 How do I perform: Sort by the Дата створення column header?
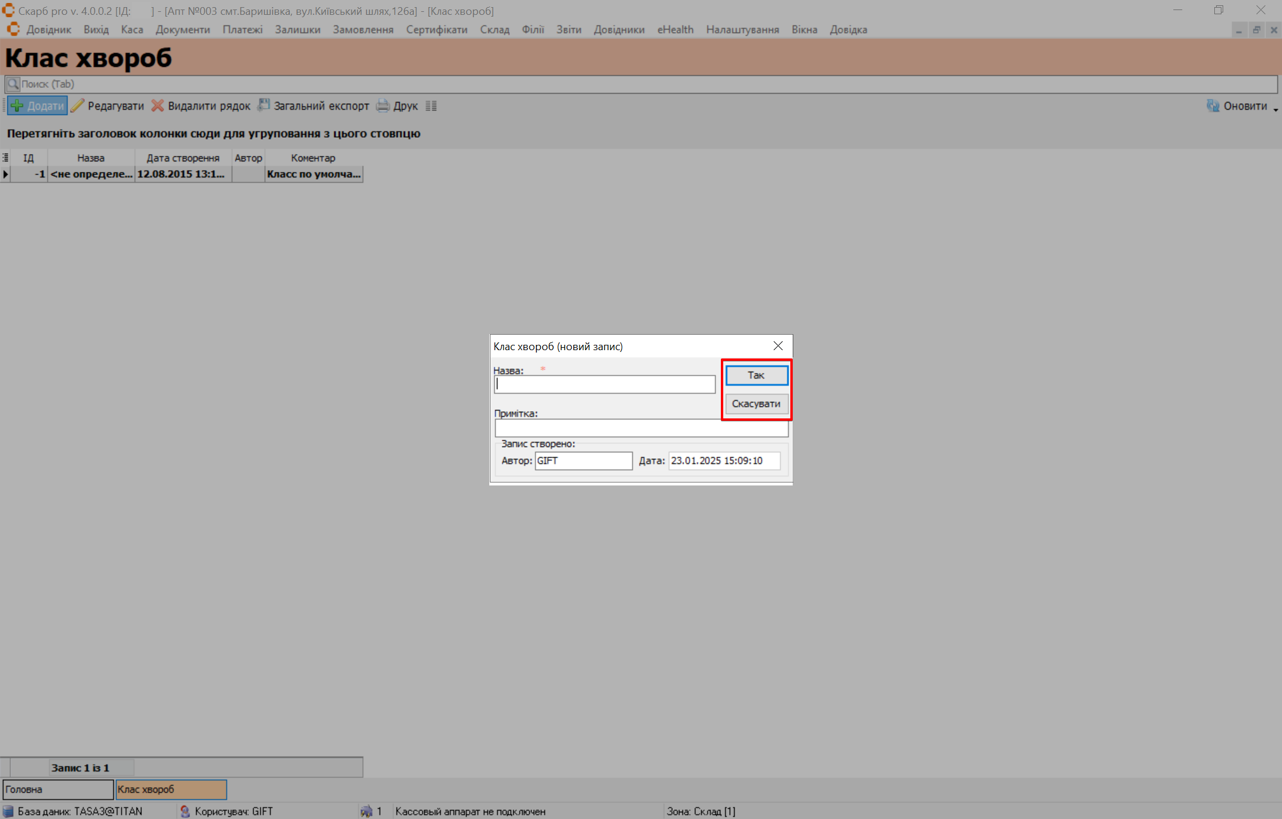183,158
